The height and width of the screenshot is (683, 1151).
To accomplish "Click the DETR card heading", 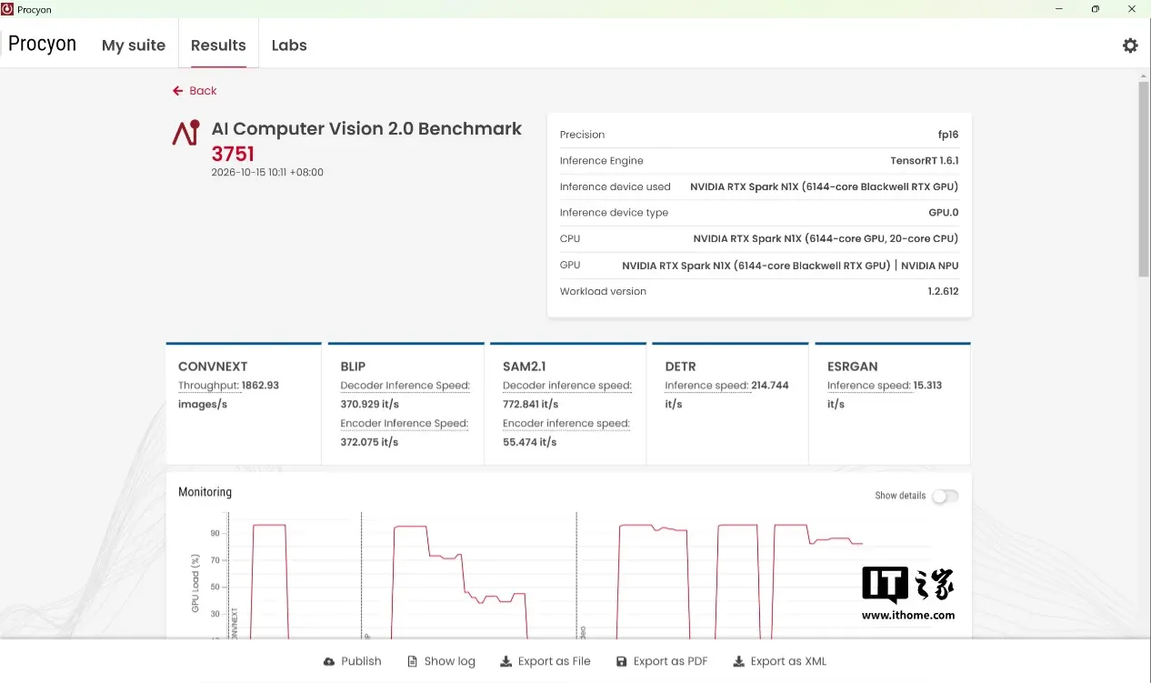I will pyautogui.click(x=680, y=367).
